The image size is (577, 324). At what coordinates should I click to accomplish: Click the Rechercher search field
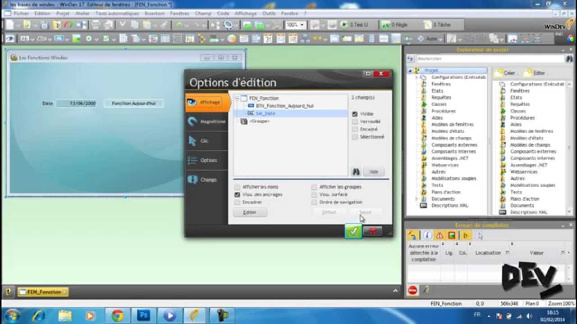point(490,58)
